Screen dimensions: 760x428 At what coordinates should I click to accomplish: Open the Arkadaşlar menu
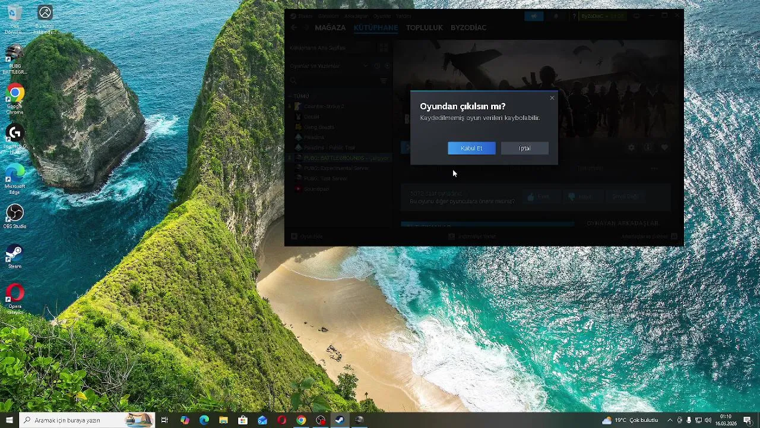pos(356,16)
